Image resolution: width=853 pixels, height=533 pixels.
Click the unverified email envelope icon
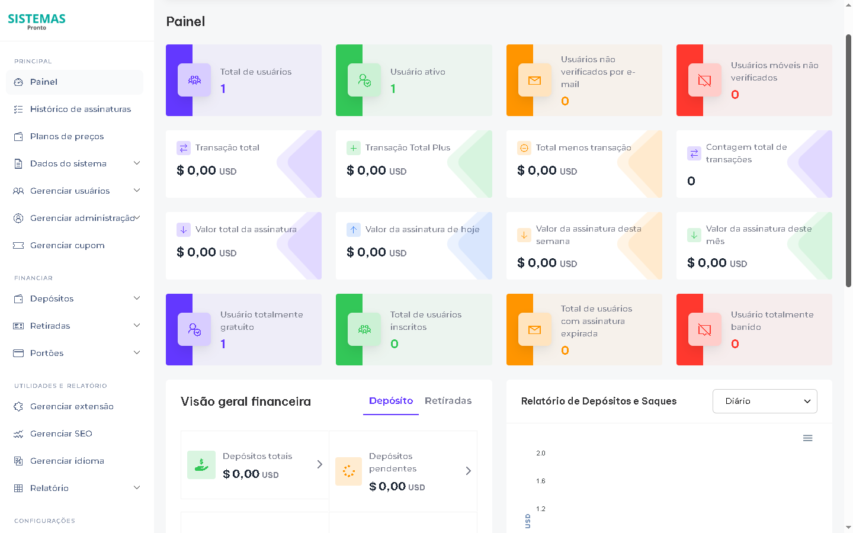[x=534, y=80]
